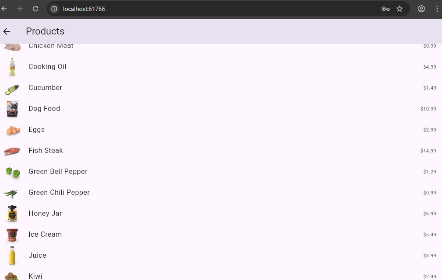This screenshot has width=442, height=280.
Task: Select the Cucumber product name
Action: [46, 87]
